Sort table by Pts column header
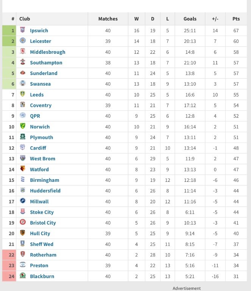This screenshot has height=291, width=251. point(236,19)
